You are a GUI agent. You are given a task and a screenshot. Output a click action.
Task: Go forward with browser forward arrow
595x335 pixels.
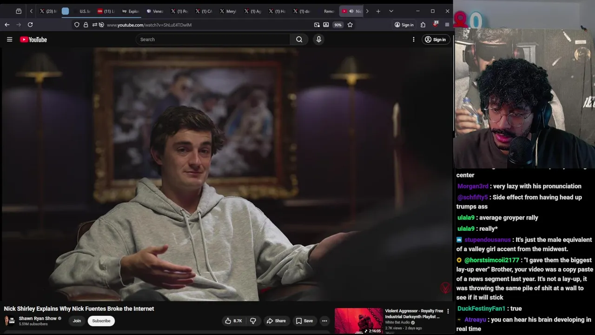coord(19,25)
